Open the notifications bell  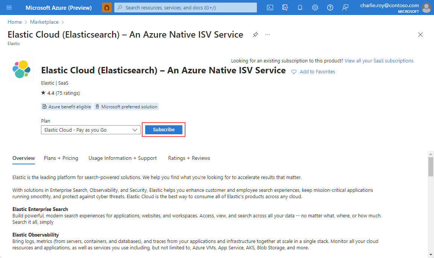point(300,8)
